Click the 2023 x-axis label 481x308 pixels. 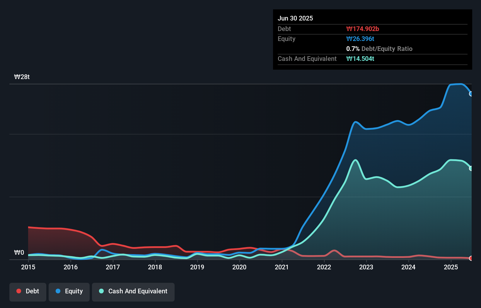click(x=366, y=267)
